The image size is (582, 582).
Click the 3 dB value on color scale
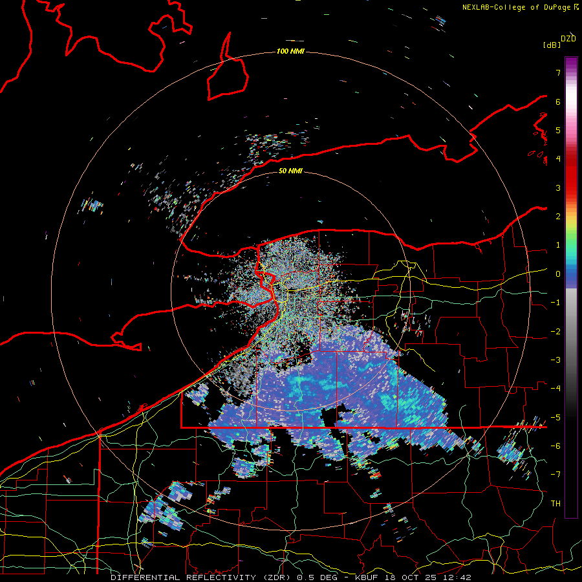[x=558, y=188]
